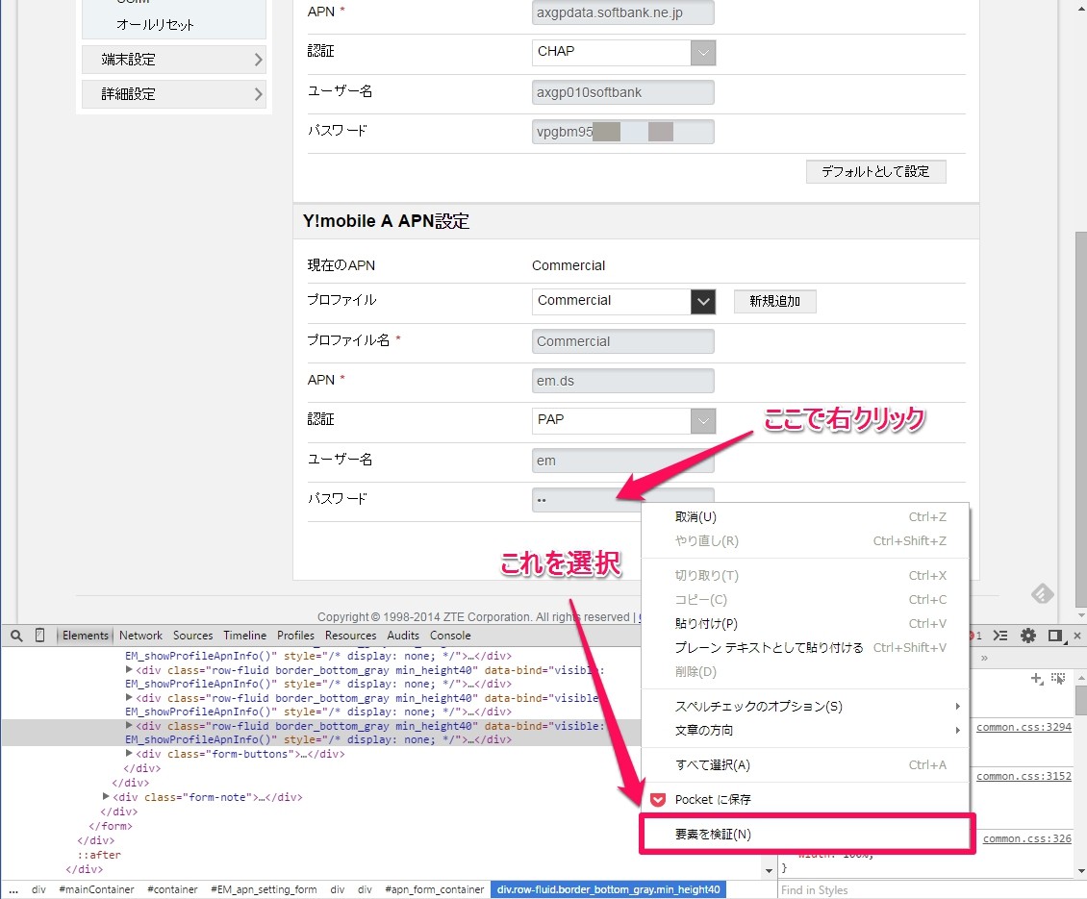This screenshot has width=1087, height=899.
Task: Close the DevTools panel
Action: pyautogui.click(x=1077, y=636)
